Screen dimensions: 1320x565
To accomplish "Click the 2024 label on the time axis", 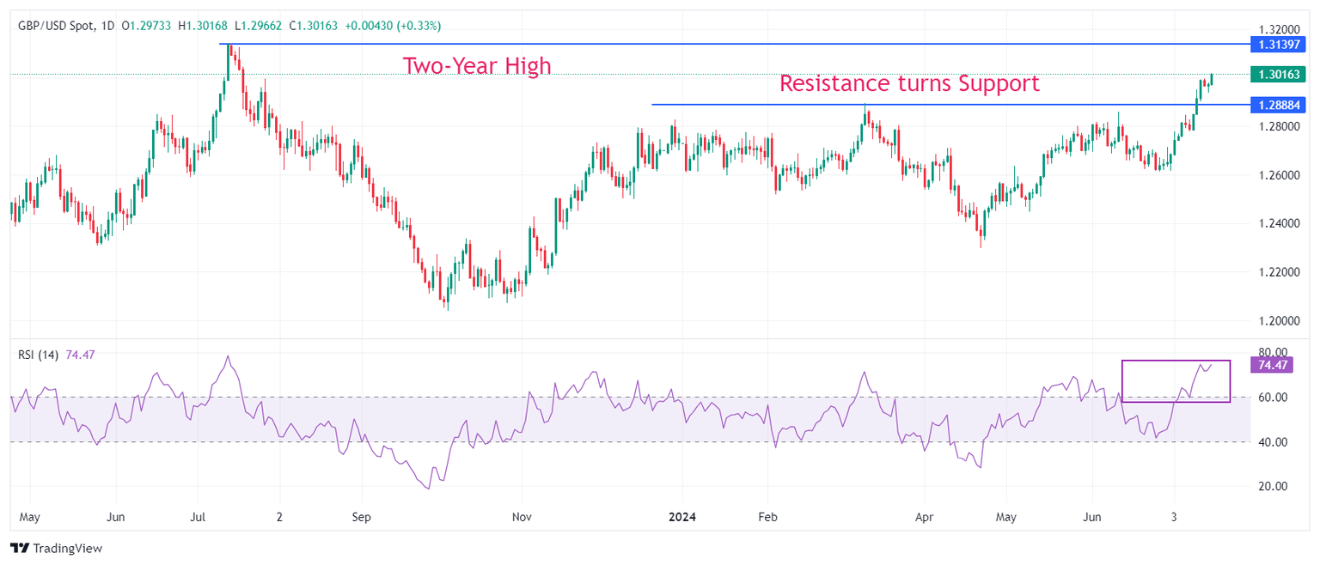I will (x=684, y=518).
